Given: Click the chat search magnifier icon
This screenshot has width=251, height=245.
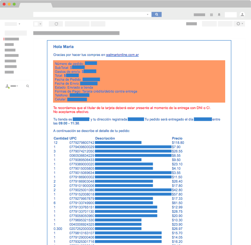Looking at the screenshot, I should 28,86.
